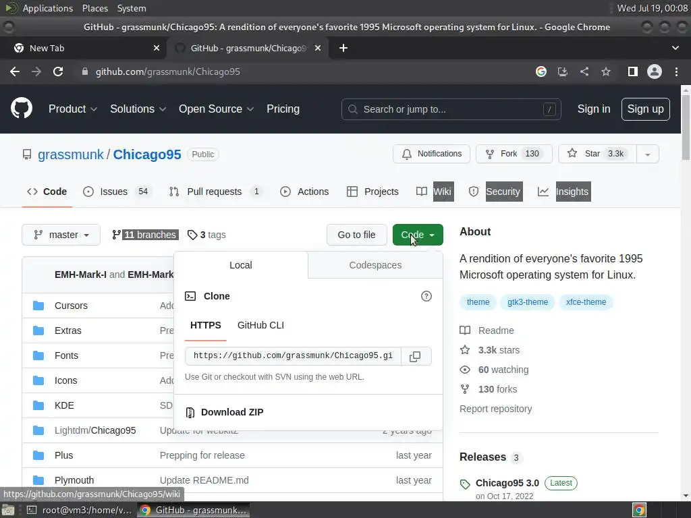Click Download ZIP
This screenshot has width=691, height=518.
click(x=232, y=412)
